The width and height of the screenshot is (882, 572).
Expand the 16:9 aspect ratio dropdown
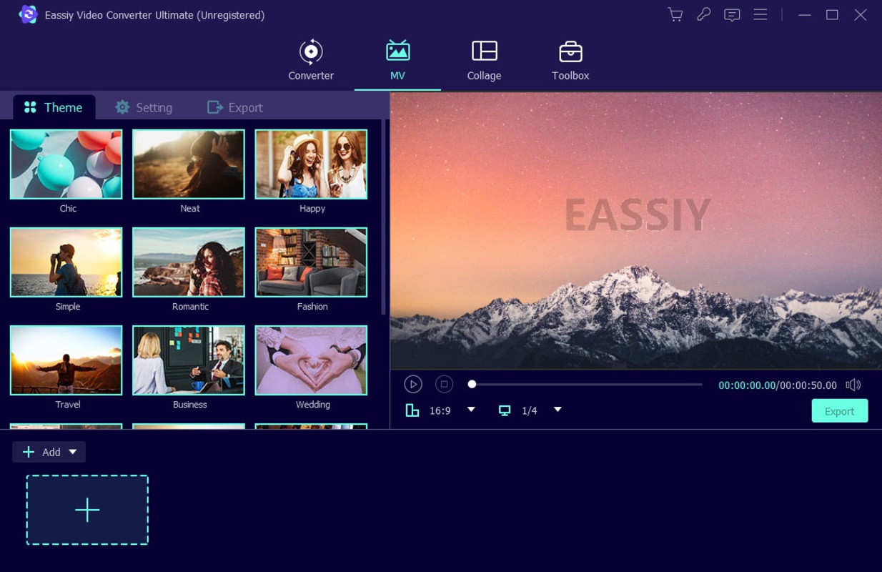tap(471, 410)
